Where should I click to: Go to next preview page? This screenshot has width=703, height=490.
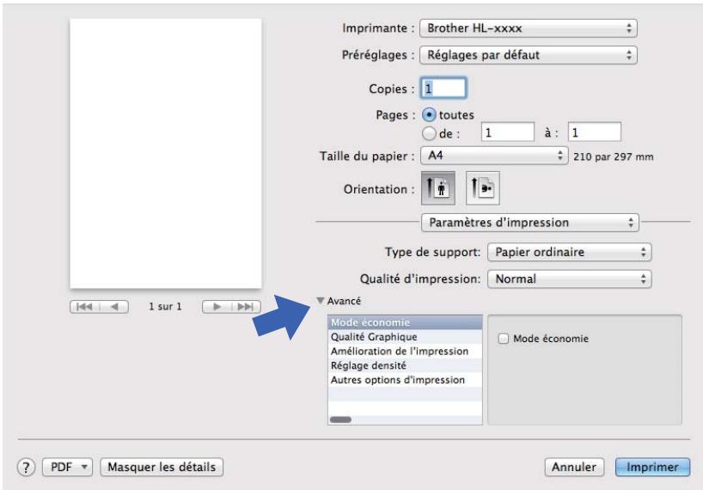click(217, 307)
